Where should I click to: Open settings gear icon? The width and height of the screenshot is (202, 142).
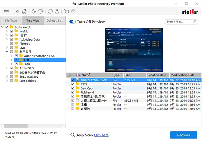tap(34, 12)
